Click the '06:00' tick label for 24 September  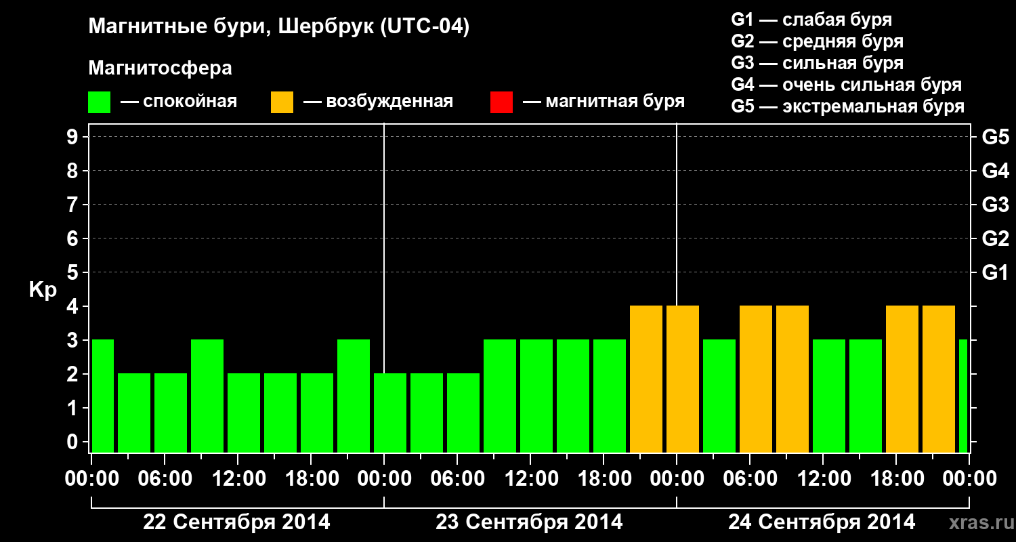coord(750,478)
